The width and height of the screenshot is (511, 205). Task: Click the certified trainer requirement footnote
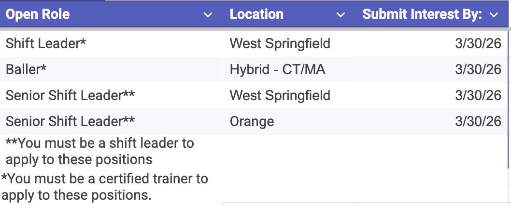coord(105,187)
